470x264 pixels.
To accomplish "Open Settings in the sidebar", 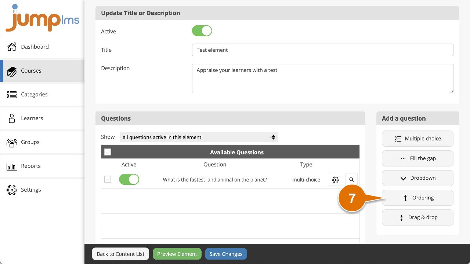I will coord(42,190).
